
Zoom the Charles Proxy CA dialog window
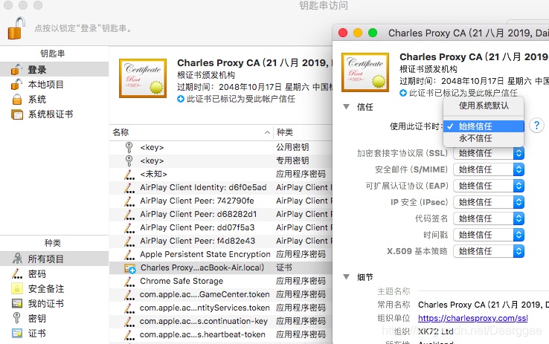(373, 33)
